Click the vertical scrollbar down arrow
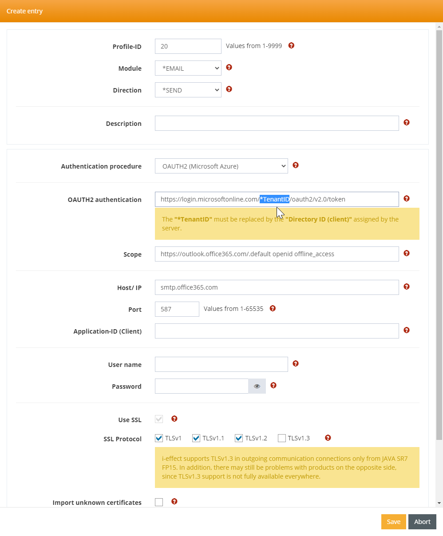Image resolution: width=443 pixels, height=536 pixels. coord(439,503)
